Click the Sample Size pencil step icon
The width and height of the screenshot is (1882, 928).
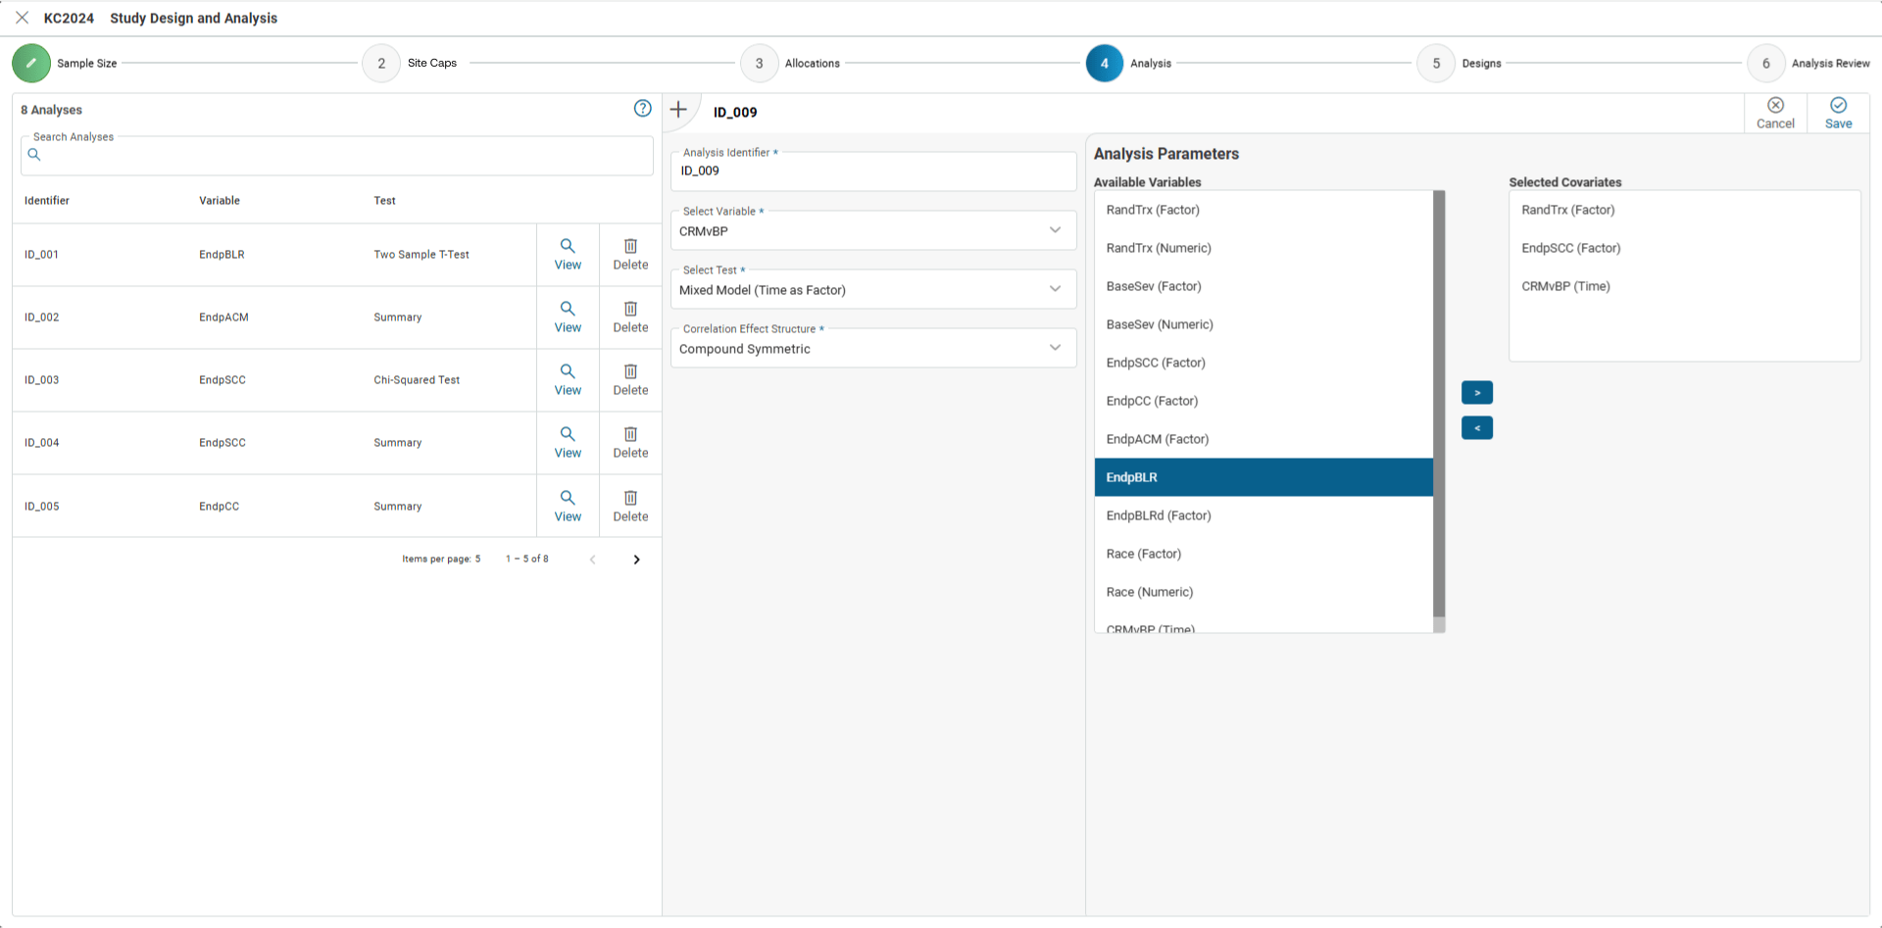(x=31, y=63)
